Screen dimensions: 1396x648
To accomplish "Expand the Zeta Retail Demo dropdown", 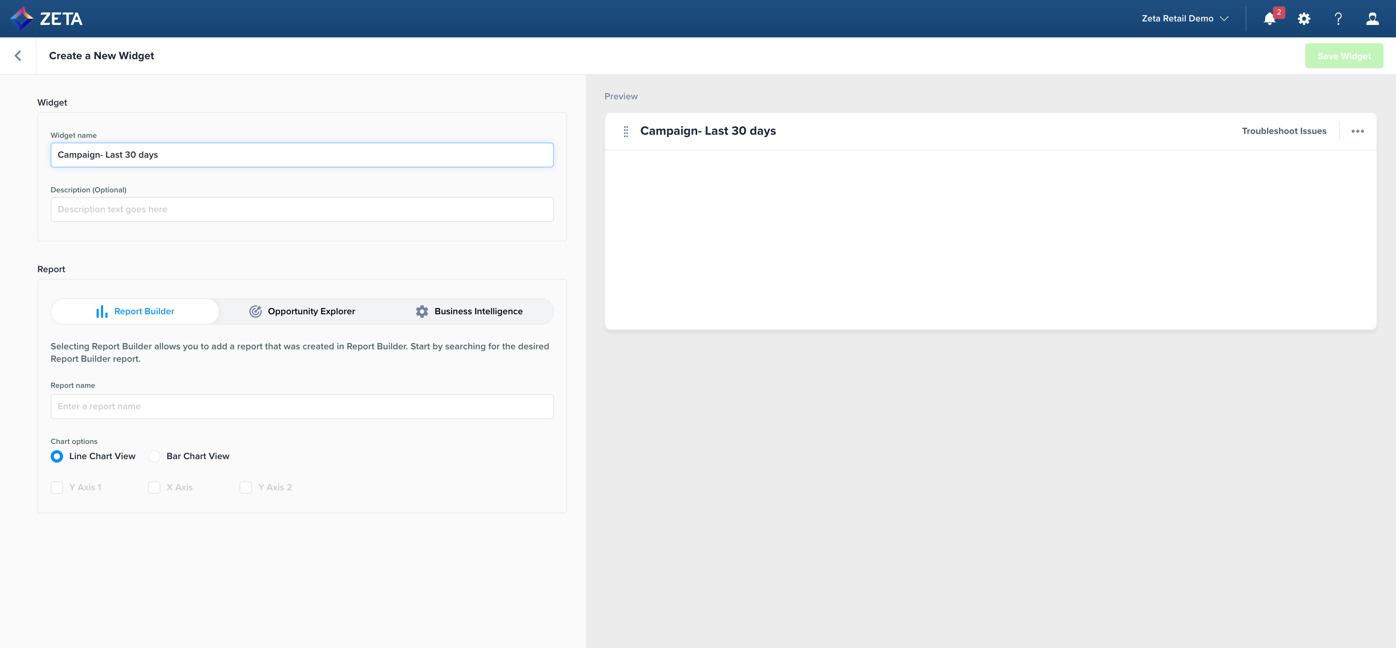I will point(1184,18).
